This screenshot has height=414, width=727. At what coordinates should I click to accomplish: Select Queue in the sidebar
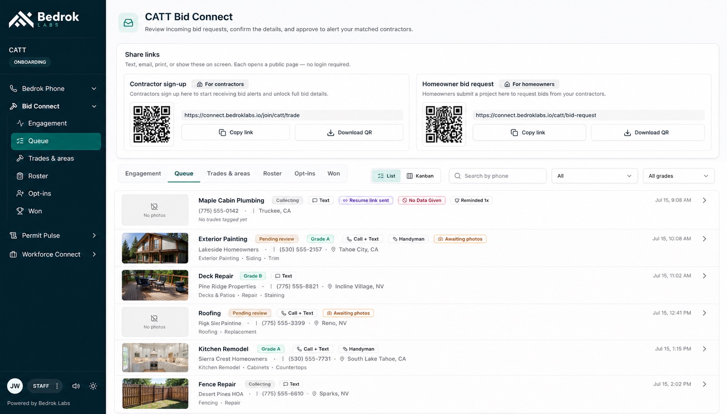point(56,141)
